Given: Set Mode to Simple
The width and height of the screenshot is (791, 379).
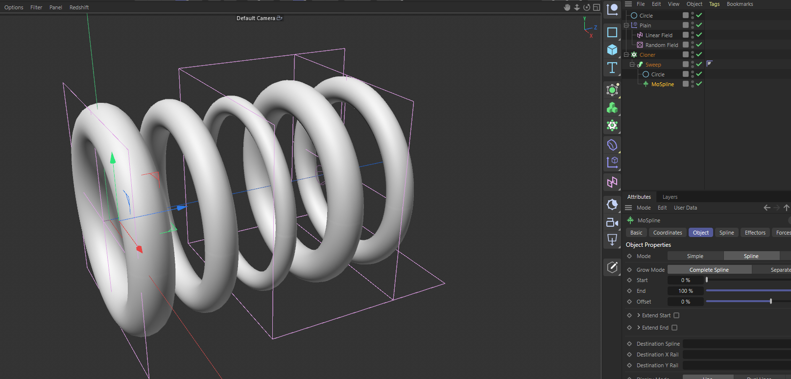Looking at the screenshot, I should pyautogui.click(x=695, y=256).
